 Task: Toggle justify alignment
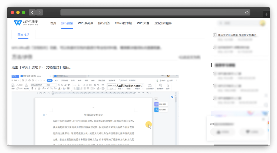point(85,88)
